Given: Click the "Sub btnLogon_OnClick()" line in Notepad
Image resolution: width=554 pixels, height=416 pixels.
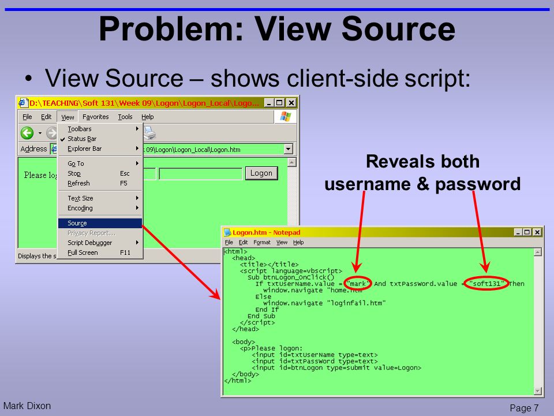Looking at the screenshot, I should [x=291, y=277].
